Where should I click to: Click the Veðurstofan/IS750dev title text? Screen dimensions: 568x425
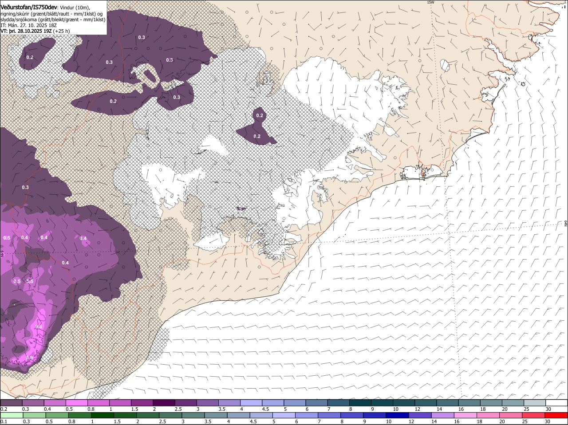[x=29, y=7]
